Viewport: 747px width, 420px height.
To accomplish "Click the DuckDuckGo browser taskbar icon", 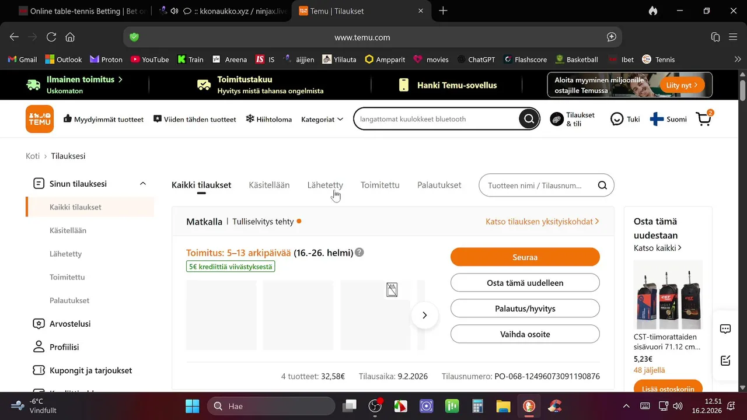I will click(529, 406).
